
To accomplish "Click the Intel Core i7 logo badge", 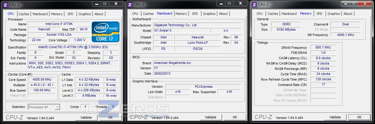I will point(105,32).
